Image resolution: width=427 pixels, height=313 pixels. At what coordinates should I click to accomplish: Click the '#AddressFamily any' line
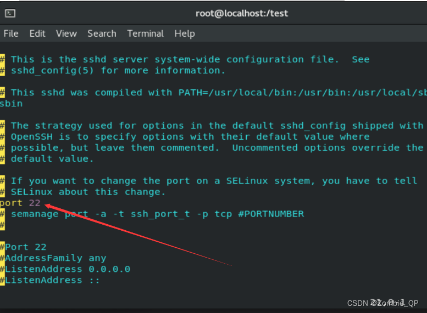[53, 258]
